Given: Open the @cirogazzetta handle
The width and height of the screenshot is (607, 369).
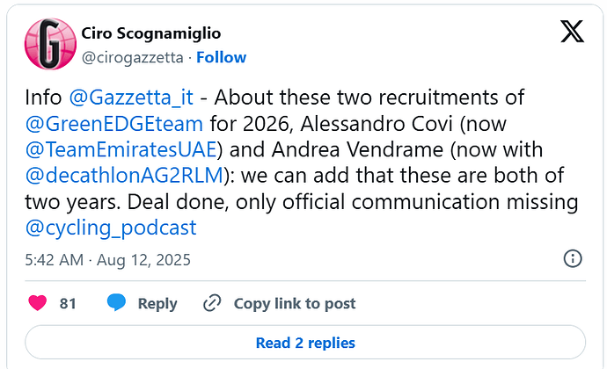Looking at the screenshot, I should pyautogui.click(x=132, y=57).
